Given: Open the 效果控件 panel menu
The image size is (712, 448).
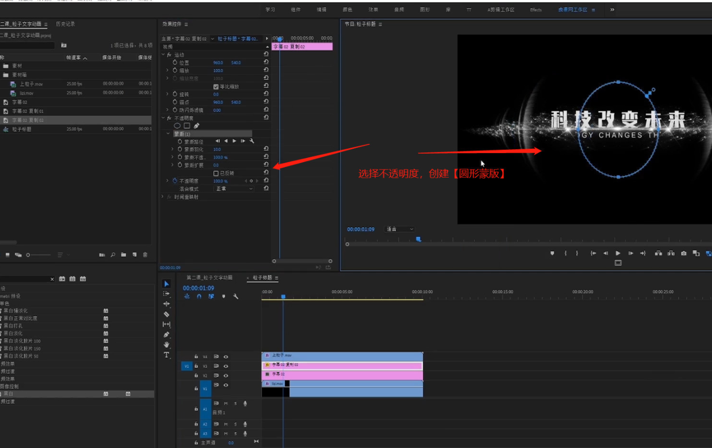Looking at the screenshot, I should 186,25.
